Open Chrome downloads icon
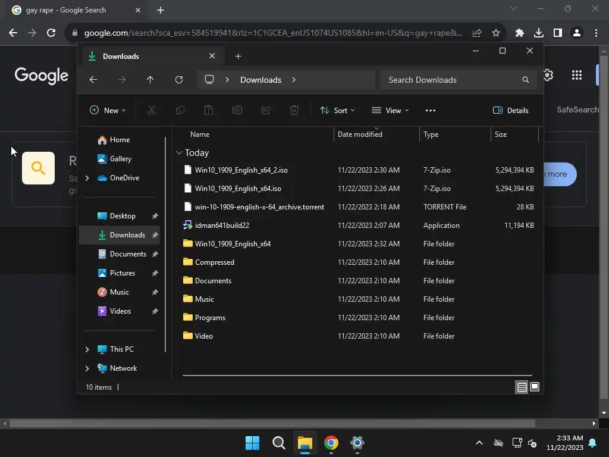 click(x=538, y=33)
